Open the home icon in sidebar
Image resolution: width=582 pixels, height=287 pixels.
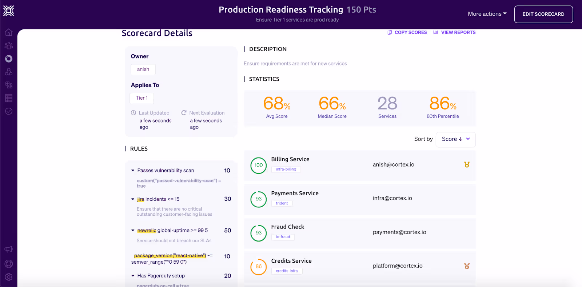[9, 32]
